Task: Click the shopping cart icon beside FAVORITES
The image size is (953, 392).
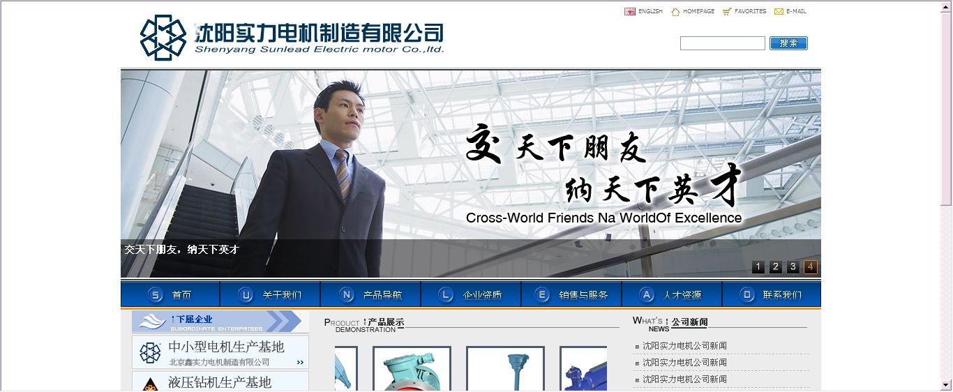Action: tap(727, 11)
